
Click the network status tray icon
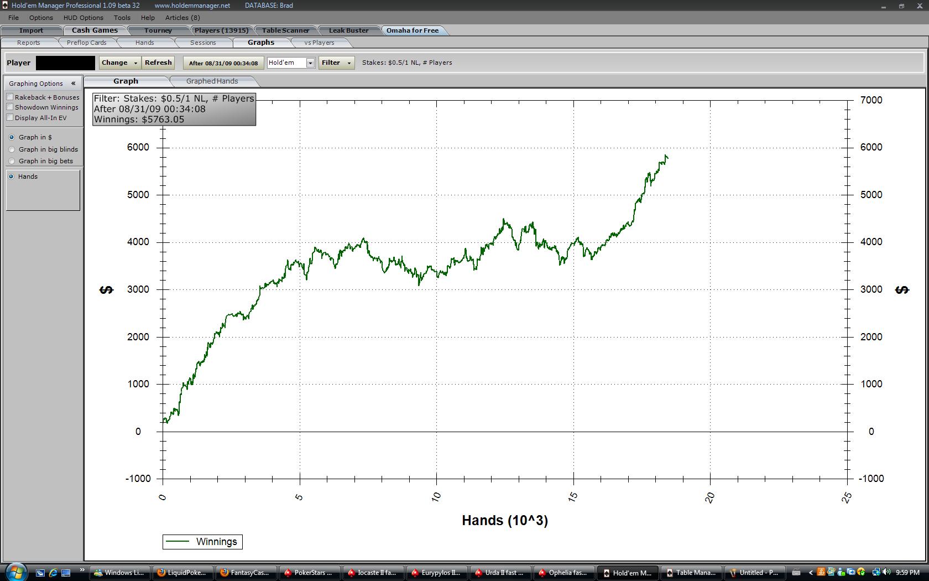876,572
